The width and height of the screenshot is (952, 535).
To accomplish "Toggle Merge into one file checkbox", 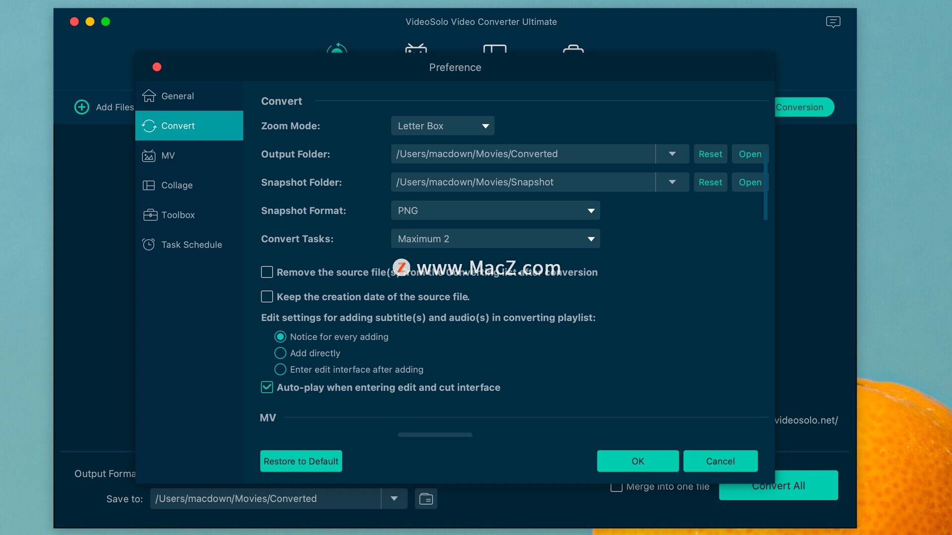I will pyautogui.click(x=616, y=486).
